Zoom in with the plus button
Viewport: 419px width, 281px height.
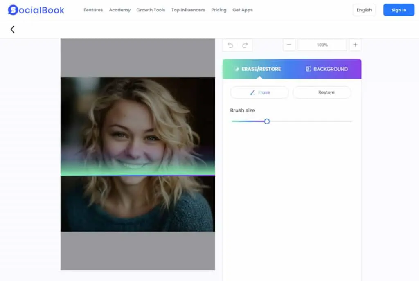pyautogui.click(x=355, y=45)
